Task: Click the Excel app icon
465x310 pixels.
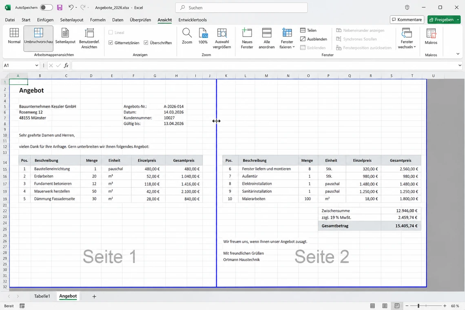Action: click(8, 7)
